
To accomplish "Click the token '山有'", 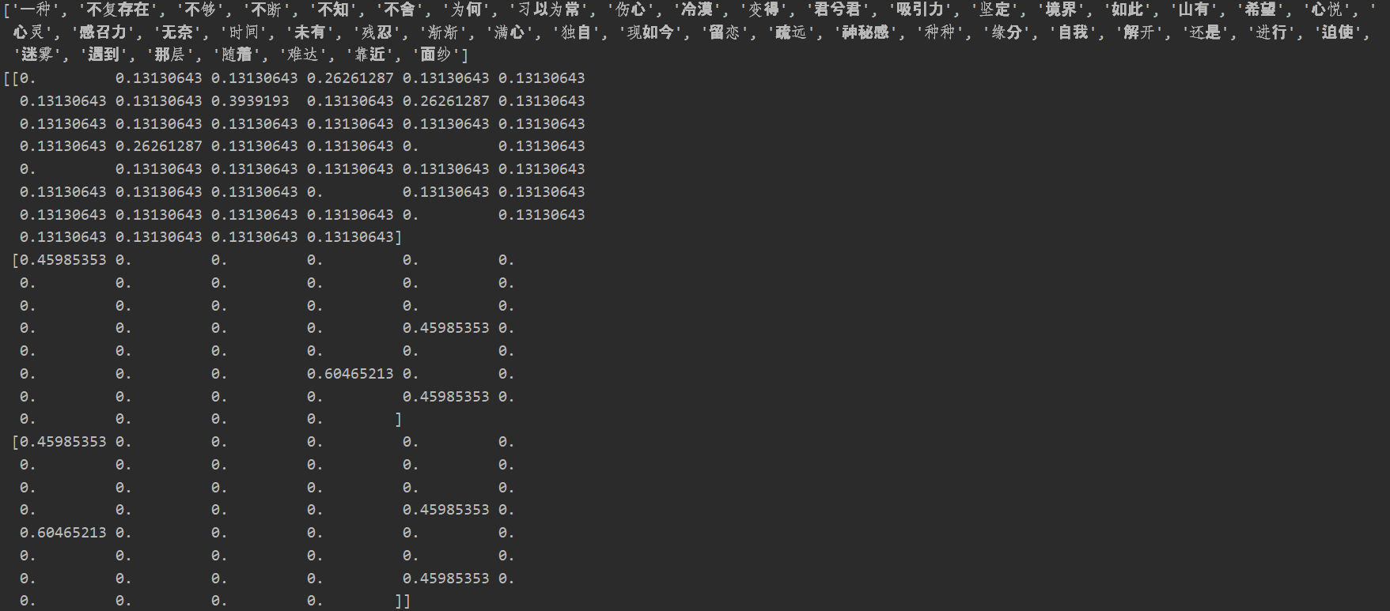I will coord(1193,10).
